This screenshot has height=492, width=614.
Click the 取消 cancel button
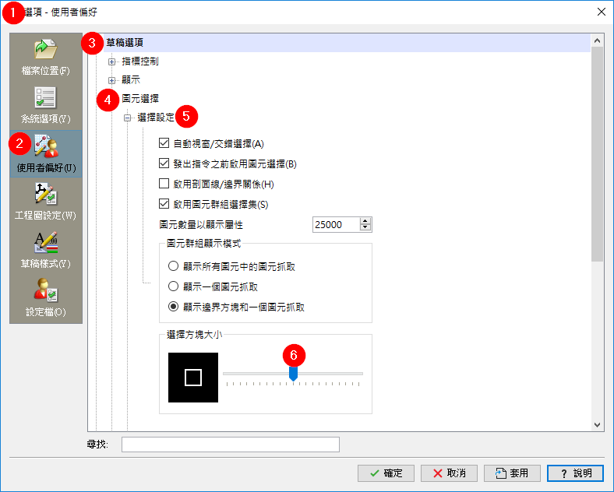pos(449,473)
